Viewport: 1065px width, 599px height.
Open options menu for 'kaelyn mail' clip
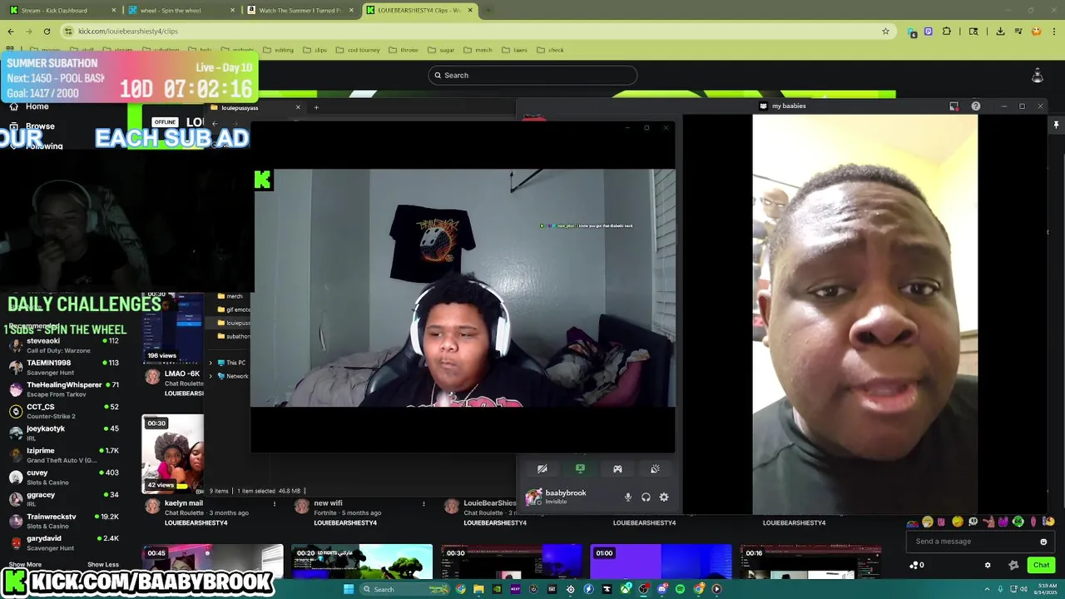pos(274,503)
